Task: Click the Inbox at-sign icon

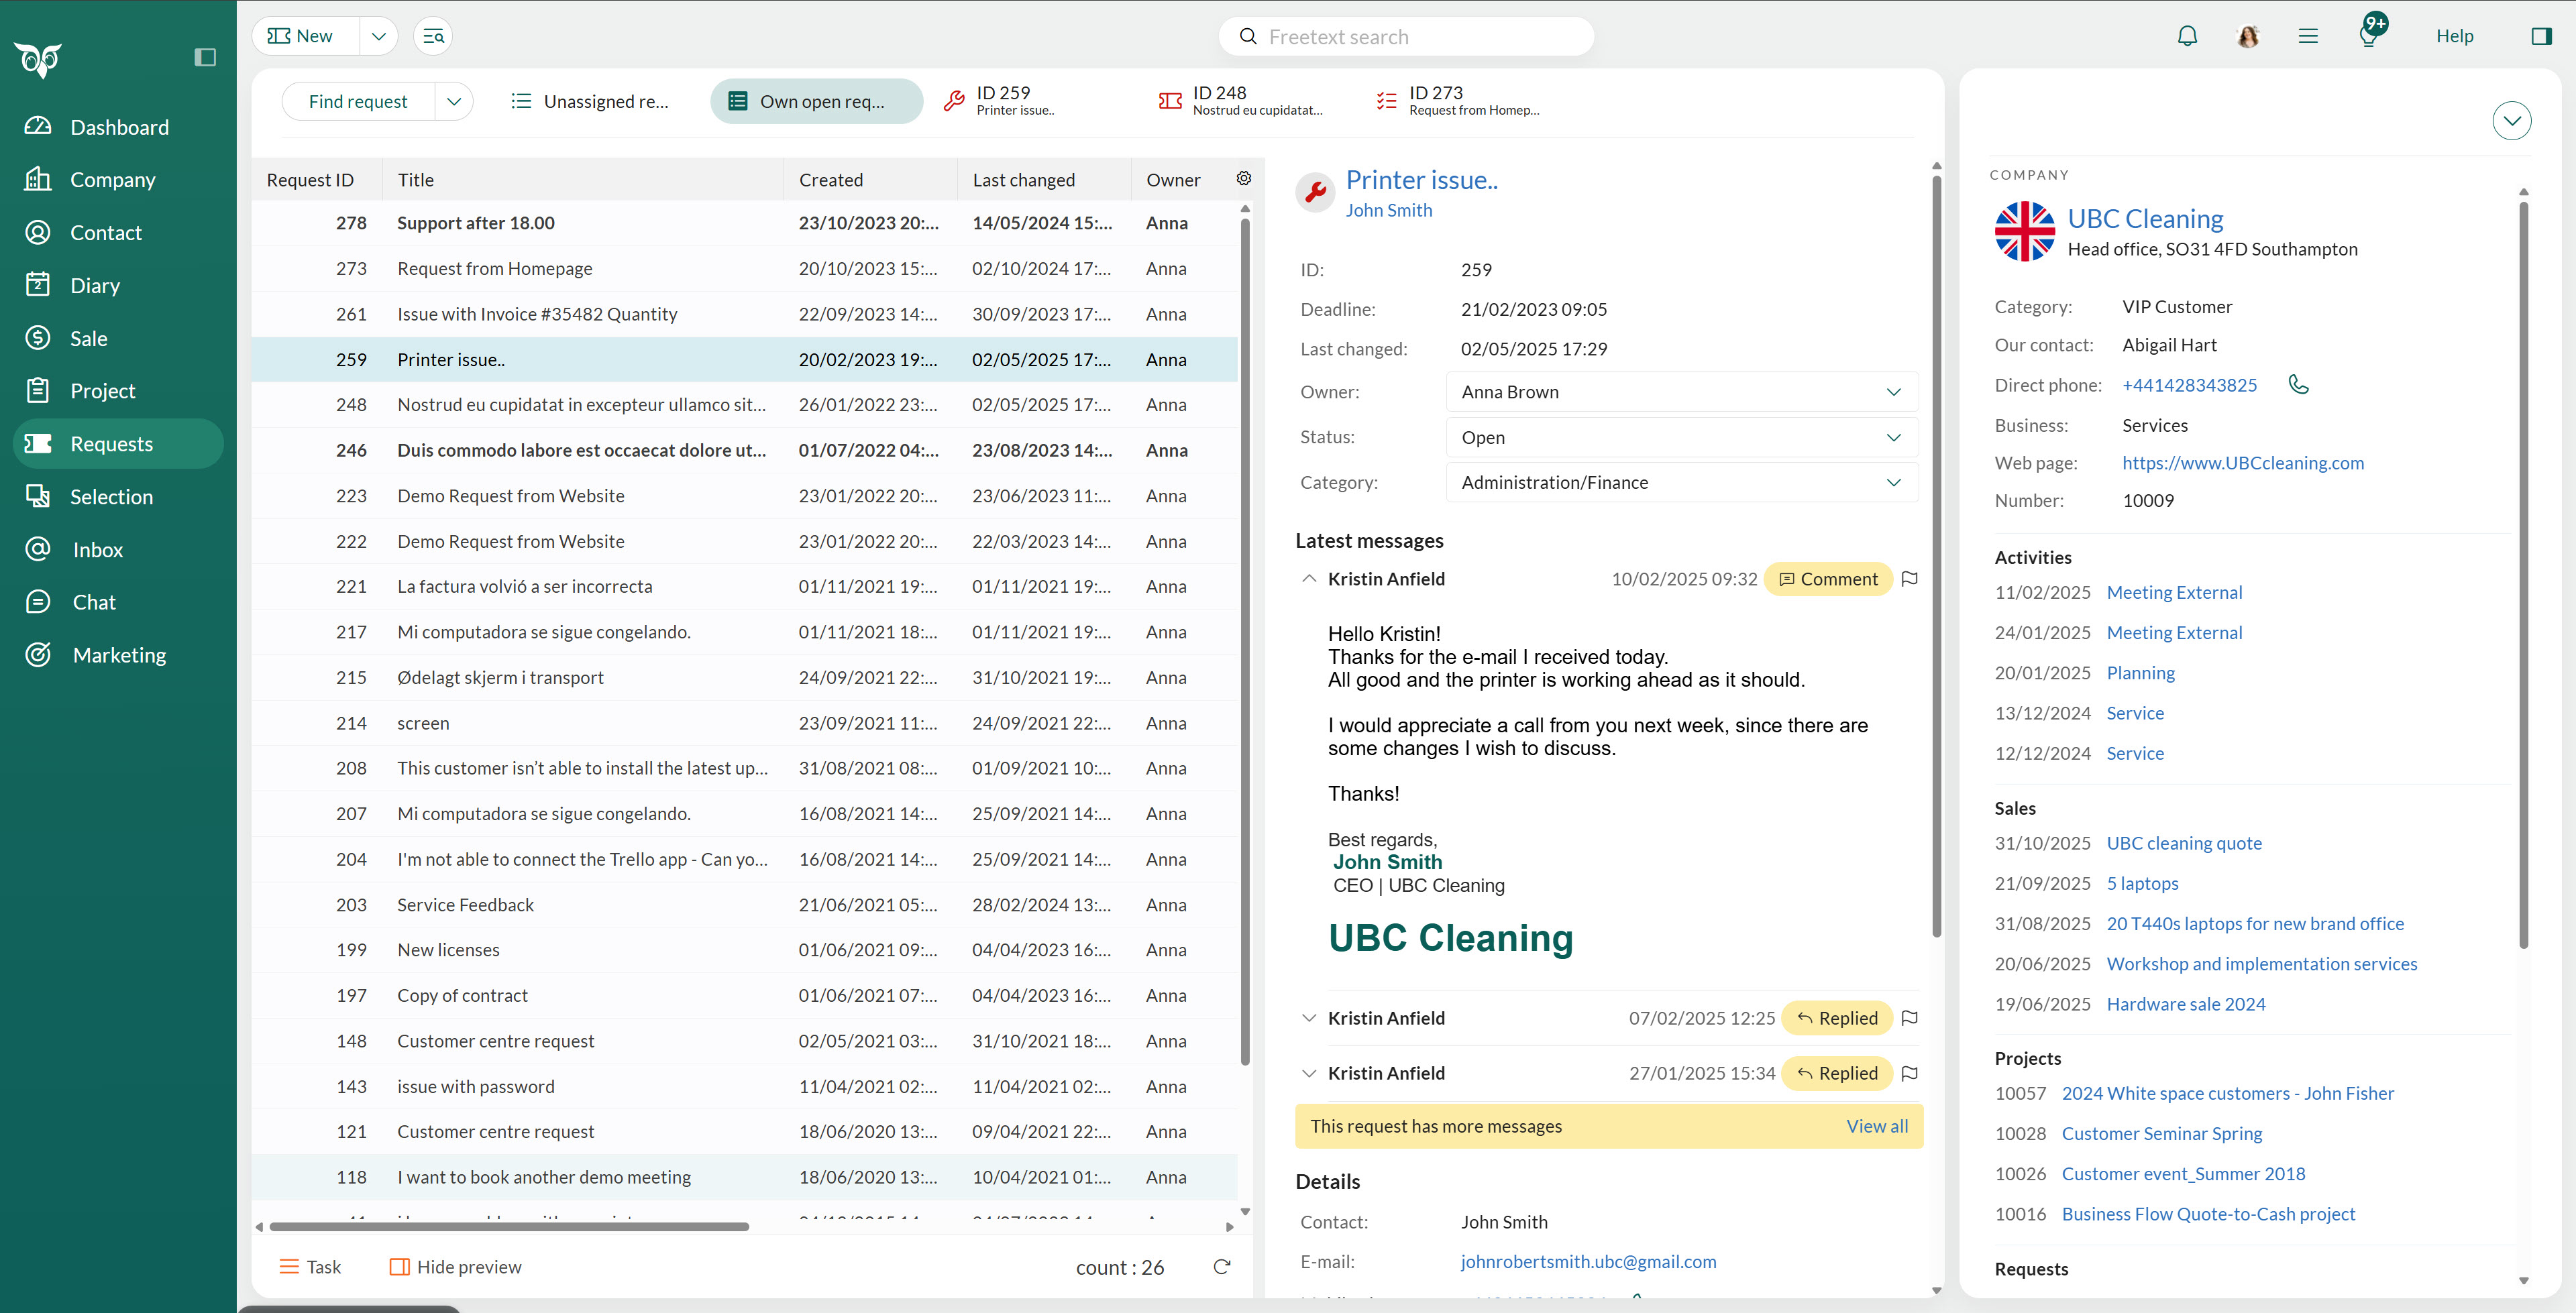Action: (x=38, y=549)
